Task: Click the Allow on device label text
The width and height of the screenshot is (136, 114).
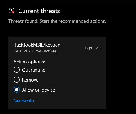Action: pos(39,90)
